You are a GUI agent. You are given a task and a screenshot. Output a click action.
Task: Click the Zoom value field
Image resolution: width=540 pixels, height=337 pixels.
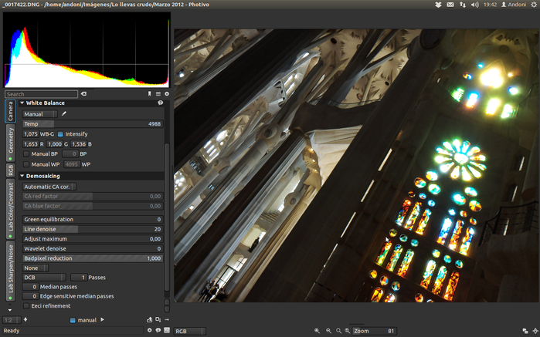(x=375, y=331)
